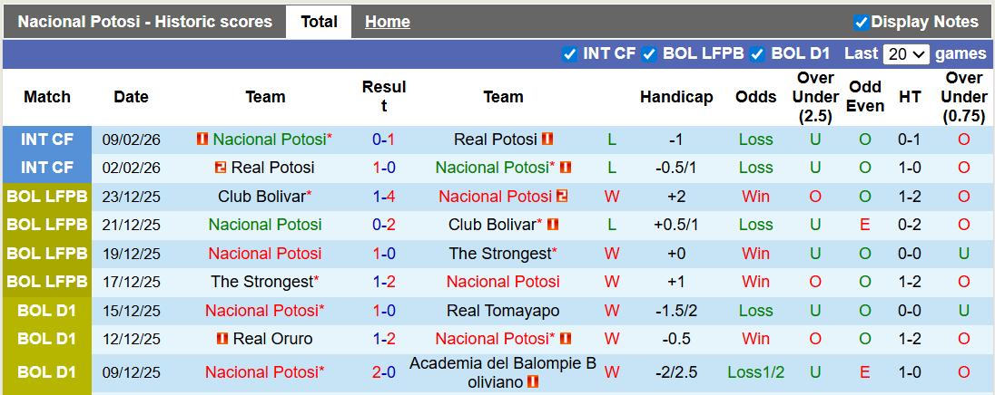Open the Last 20 games dropdown
This screenshot has width=995, height=395.
pos(905,54)
